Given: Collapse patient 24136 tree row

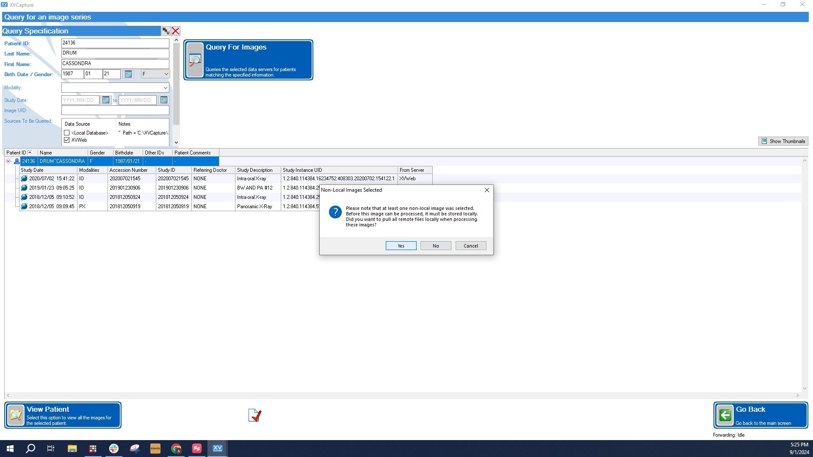Looking at the screenshot, I should [x=8, y=161].
